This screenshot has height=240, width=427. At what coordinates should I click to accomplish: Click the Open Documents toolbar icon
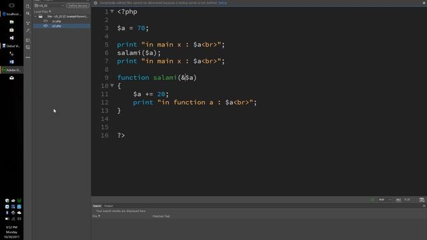pyautogui.click(x=28, y=6)
